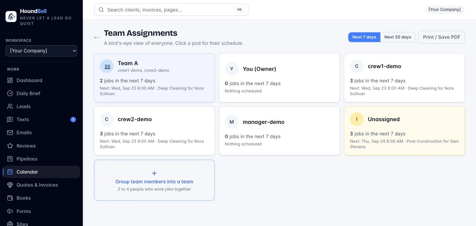
Task: Click the Sites globe icon
Action: tap(10, 224)
